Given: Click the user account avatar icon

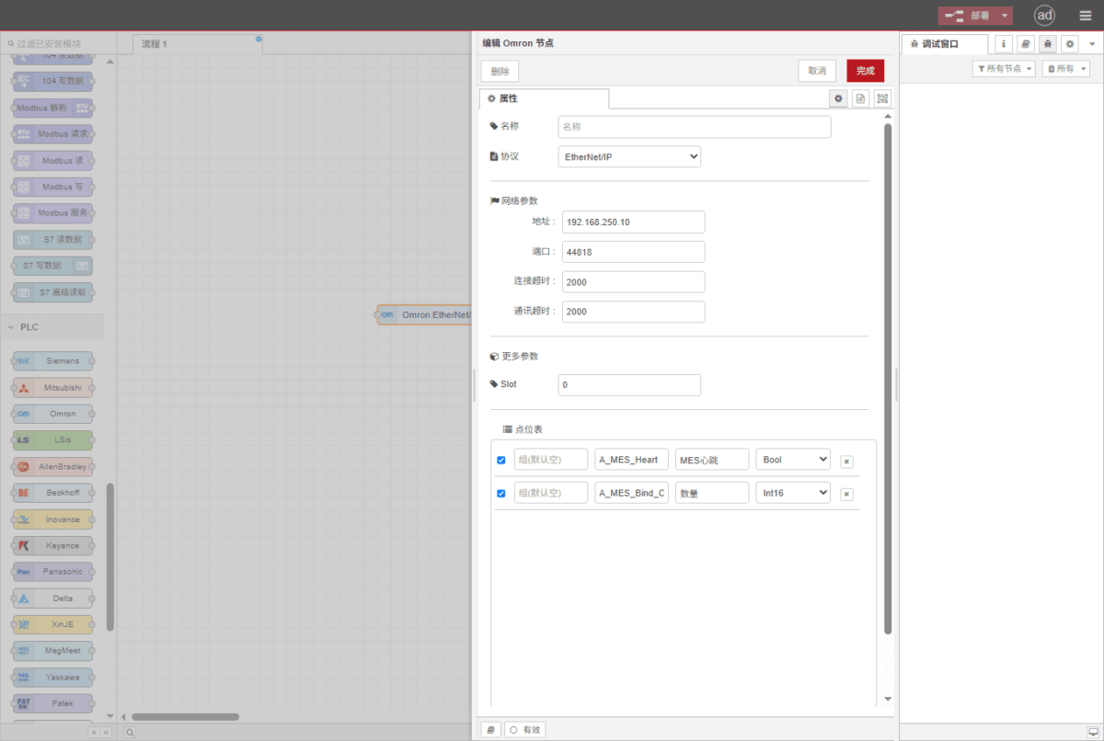Looking at the screenshot, I should 1044,16.
